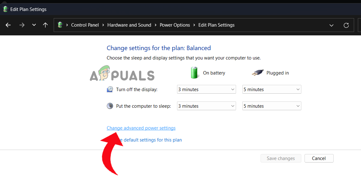Click the Turn off the display monitor icon
This screenshot has width=361, height=191.
(x=110, y=89)
